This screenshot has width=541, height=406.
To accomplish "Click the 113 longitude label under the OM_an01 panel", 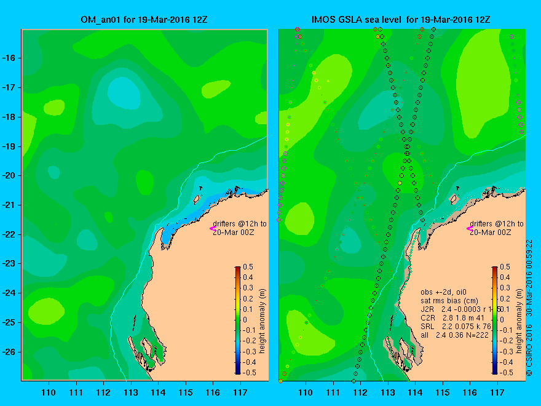I will pos(131,392).
